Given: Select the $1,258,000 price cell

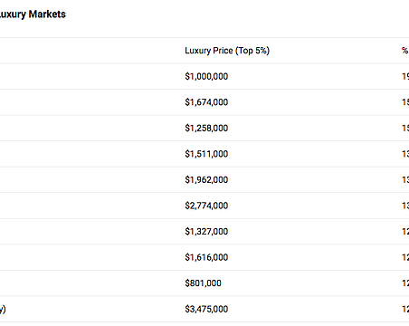Looking at the screenshot, I should click(x=206, y=128).
